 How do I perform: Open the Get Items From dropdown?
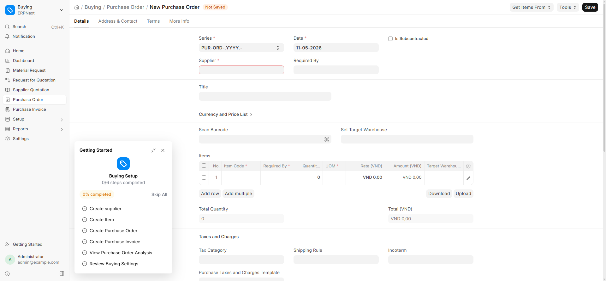click(532, 7)
